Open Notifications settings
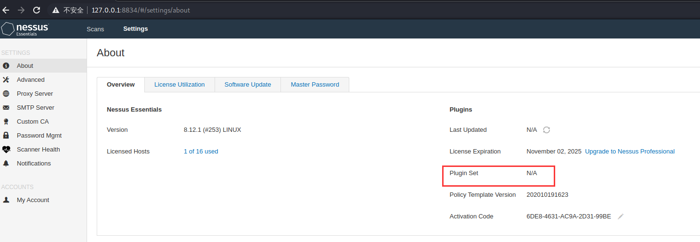The width and height of the screenshot is (700, 242). coord(43,164)
